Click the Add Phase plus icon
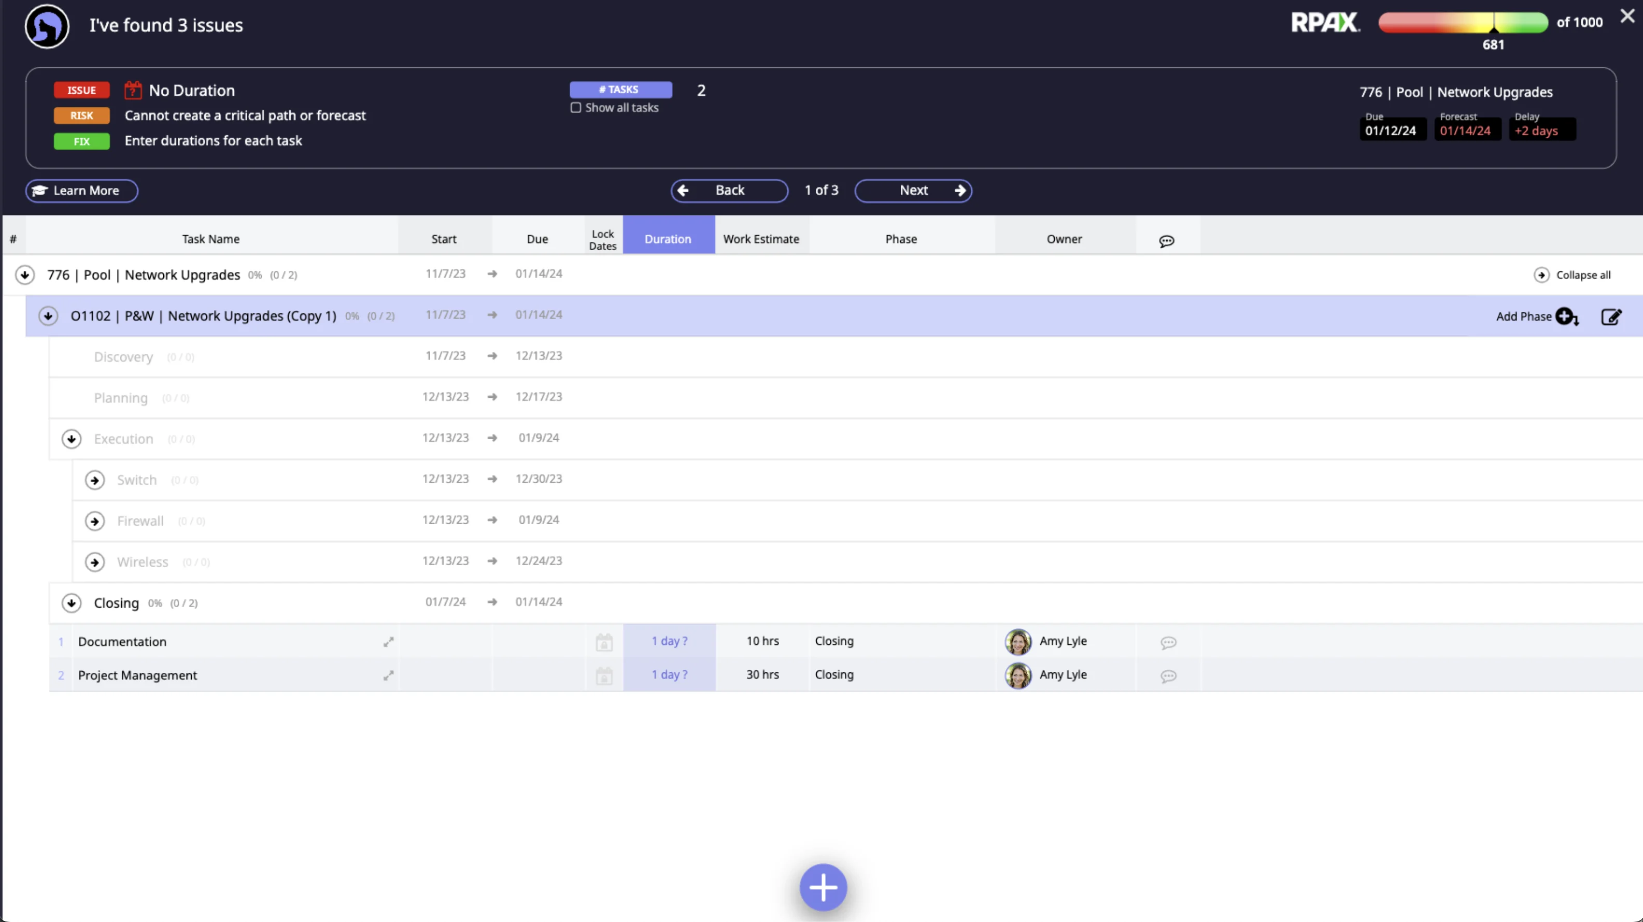1643x922 pixels. [x=1565, y=316]
